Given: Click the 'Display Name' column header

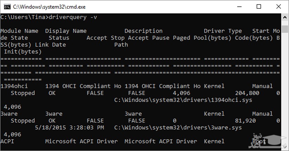Looking at the screenshot, I should pos(66,31).
